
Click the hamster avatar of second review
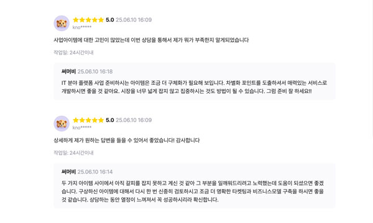pyautogui.click(x=62, y=123)
